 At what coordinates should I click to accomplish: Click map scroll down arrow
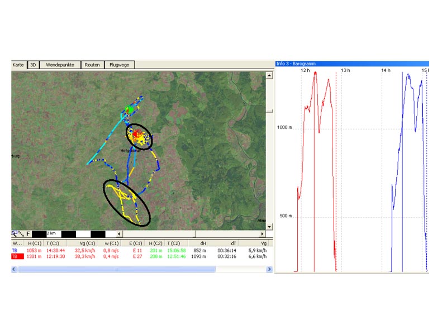click(x=269, y=227)
